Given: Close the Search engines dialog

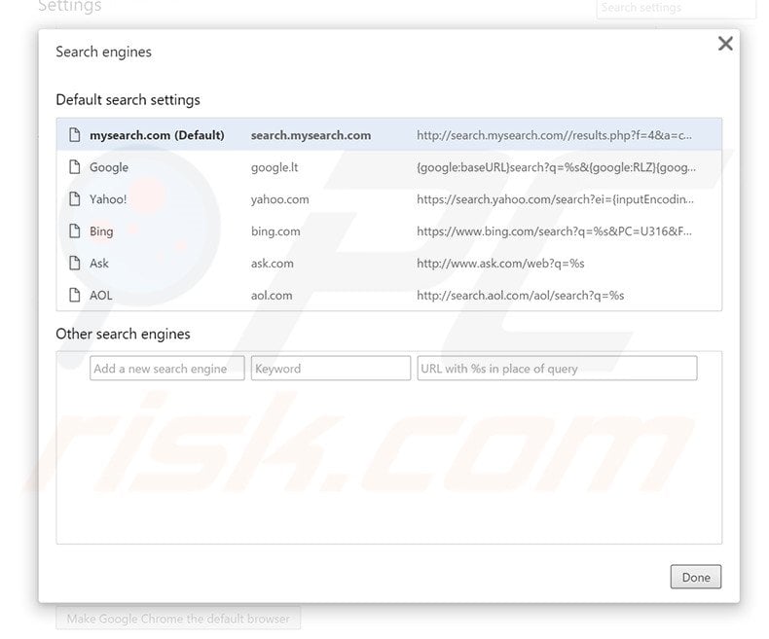Looking at the screenshot, I should [x=725, y=44].
